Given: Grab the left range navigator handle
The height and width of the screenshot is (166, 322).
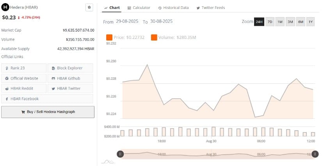Looking at the screenshot, I should pyautogui.click(x=120, y=154).
